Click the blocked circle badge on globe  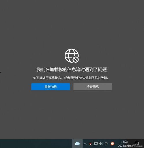[76, 59]
